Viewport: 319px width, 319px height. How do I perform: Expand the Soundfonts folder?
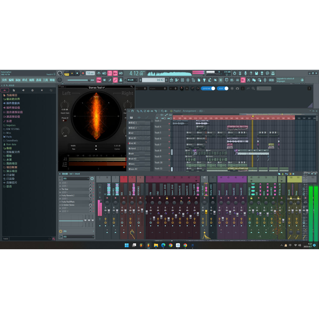11,140
